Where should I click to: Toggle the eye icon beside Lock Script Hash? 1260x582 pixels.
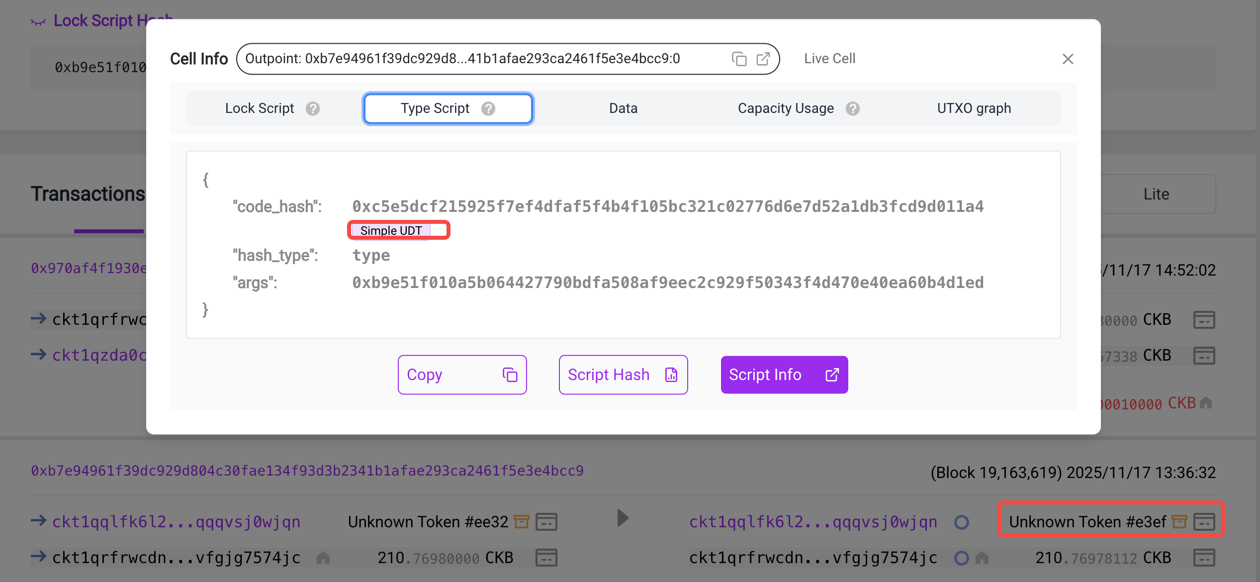pyautogui.click(x=38, y=21)
